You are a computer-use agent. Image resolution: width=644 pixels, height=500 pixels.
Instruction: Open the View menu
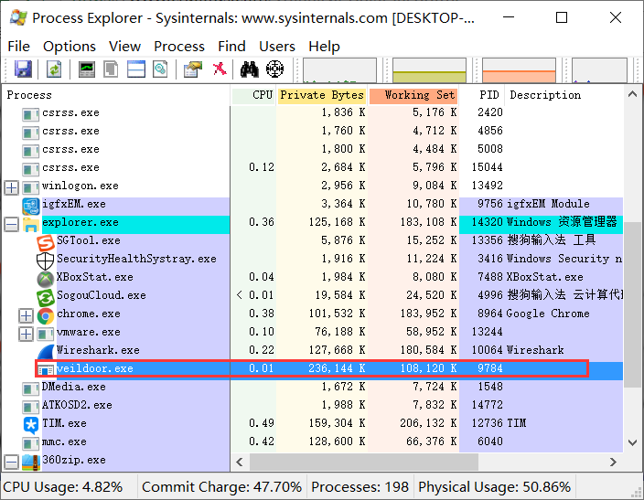[124, 47]
